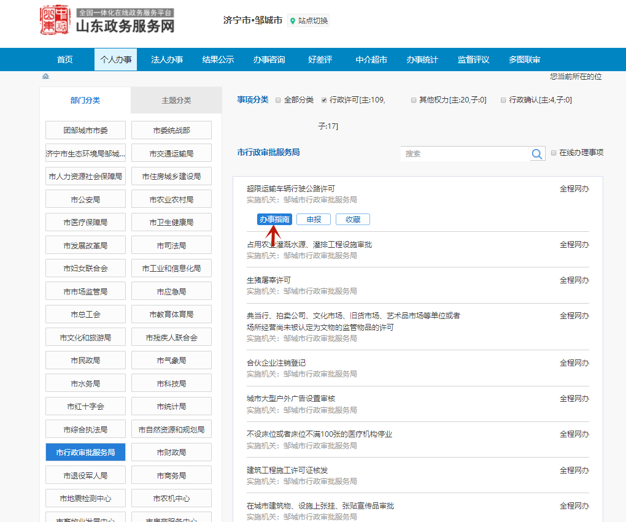Select department 市委统战部
The image size is (626, 522).
172,131
